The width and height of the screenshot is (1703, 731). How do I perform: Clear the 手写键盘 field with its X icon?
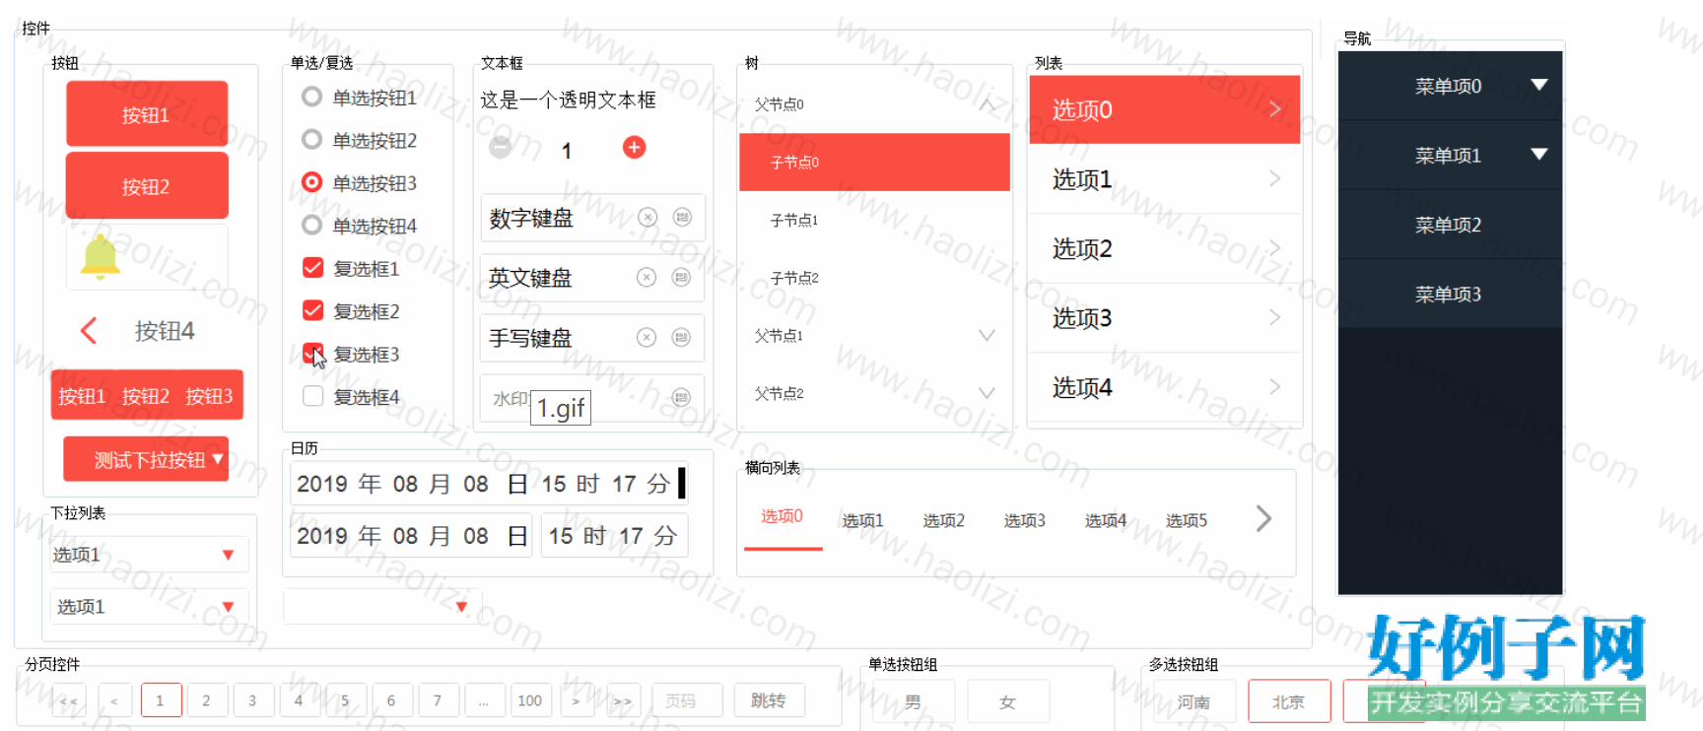(647, 338)
